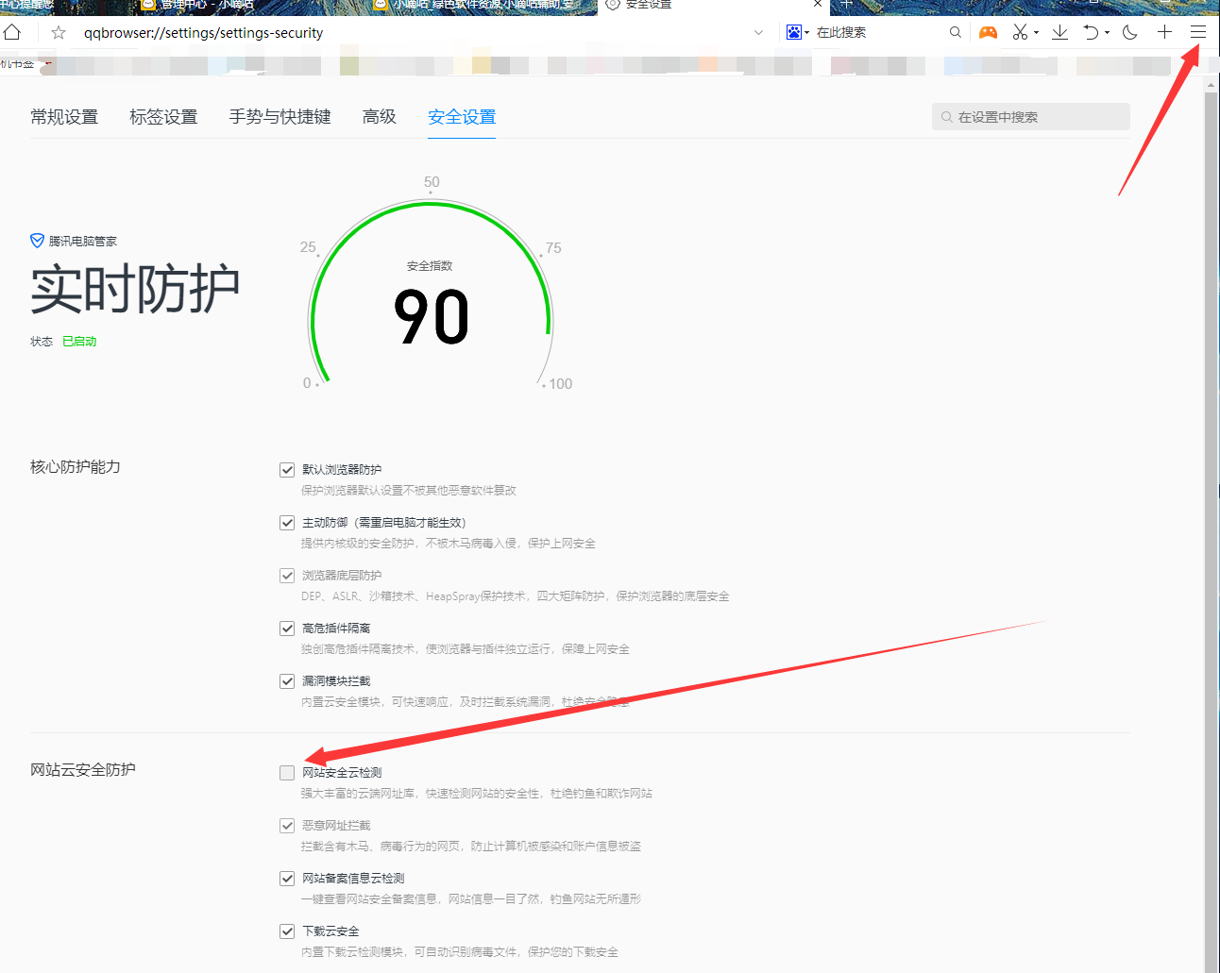Click the home button
The height and width of the screenshot is (973, 1220).
(x=13, y=32)
